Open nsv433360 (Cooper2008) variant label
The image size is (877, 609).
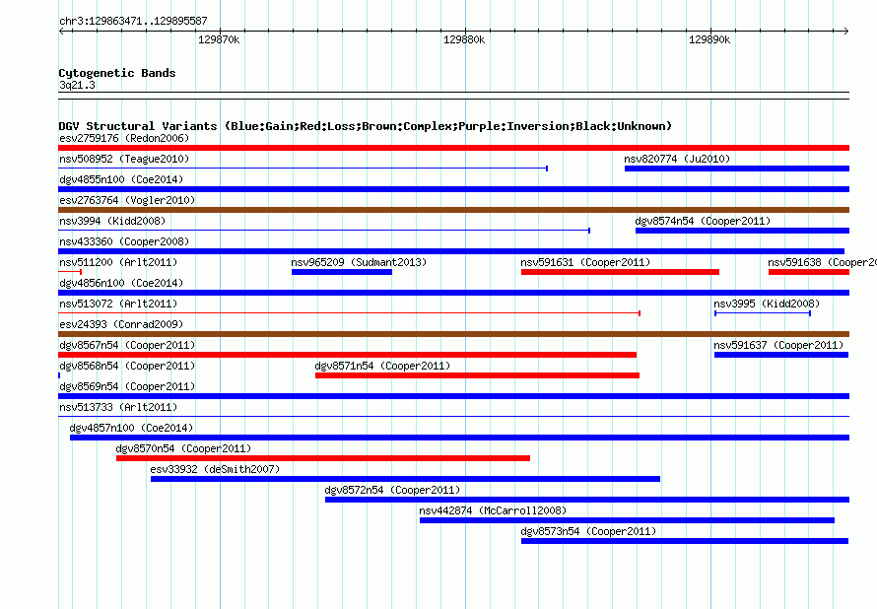[124, 241]
